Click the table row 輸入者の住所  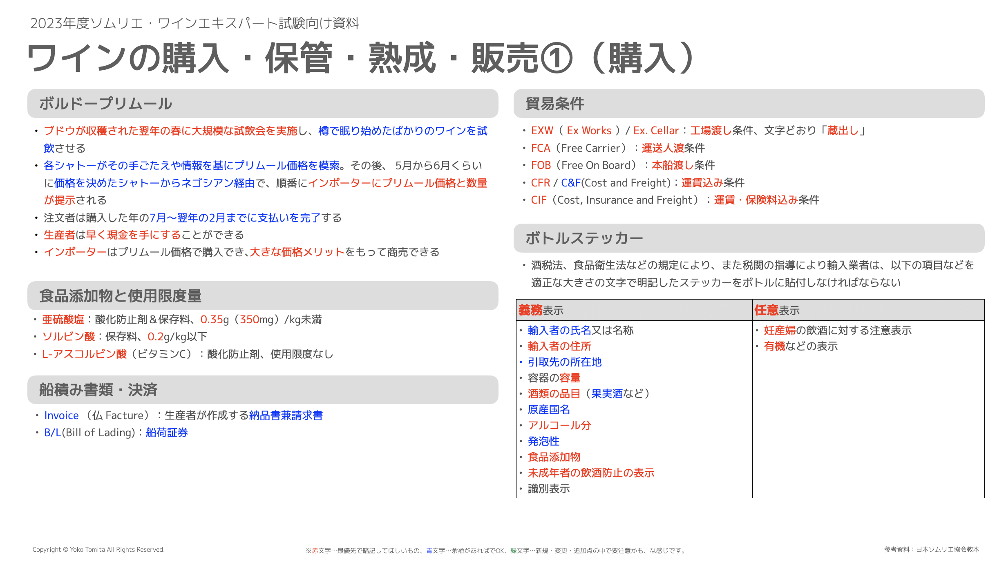pos(559,346)
